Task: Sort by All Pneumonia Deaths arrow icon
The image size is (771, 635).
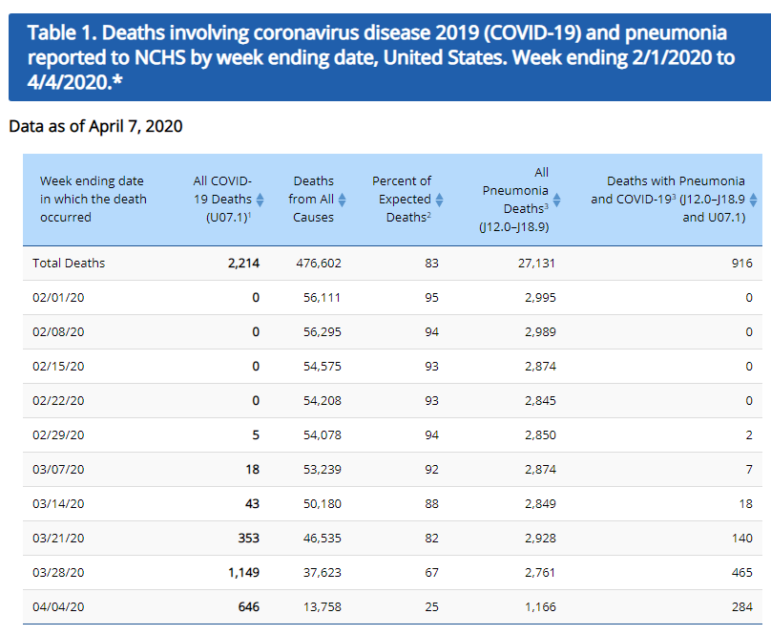Action: (556, 201)
